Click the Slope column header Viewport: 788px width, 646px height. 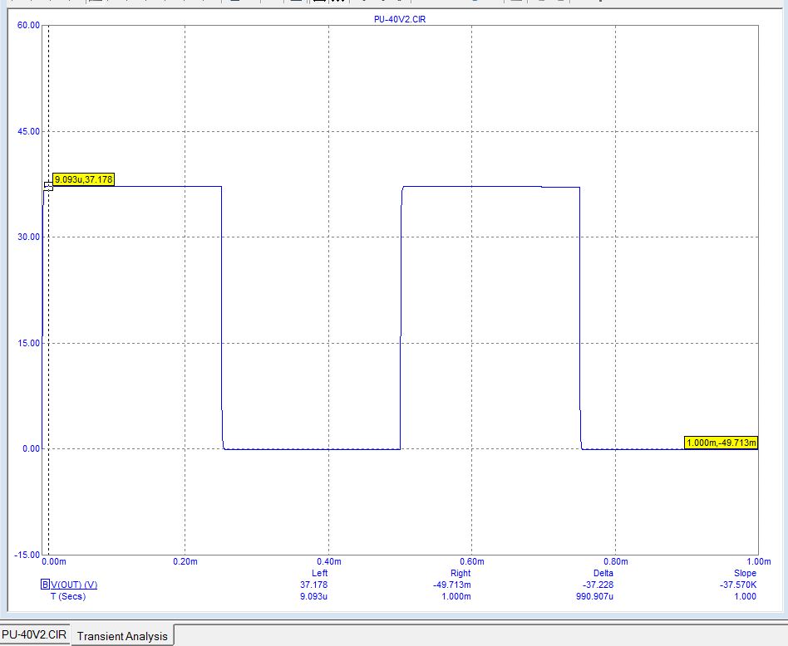click(745, 573)
